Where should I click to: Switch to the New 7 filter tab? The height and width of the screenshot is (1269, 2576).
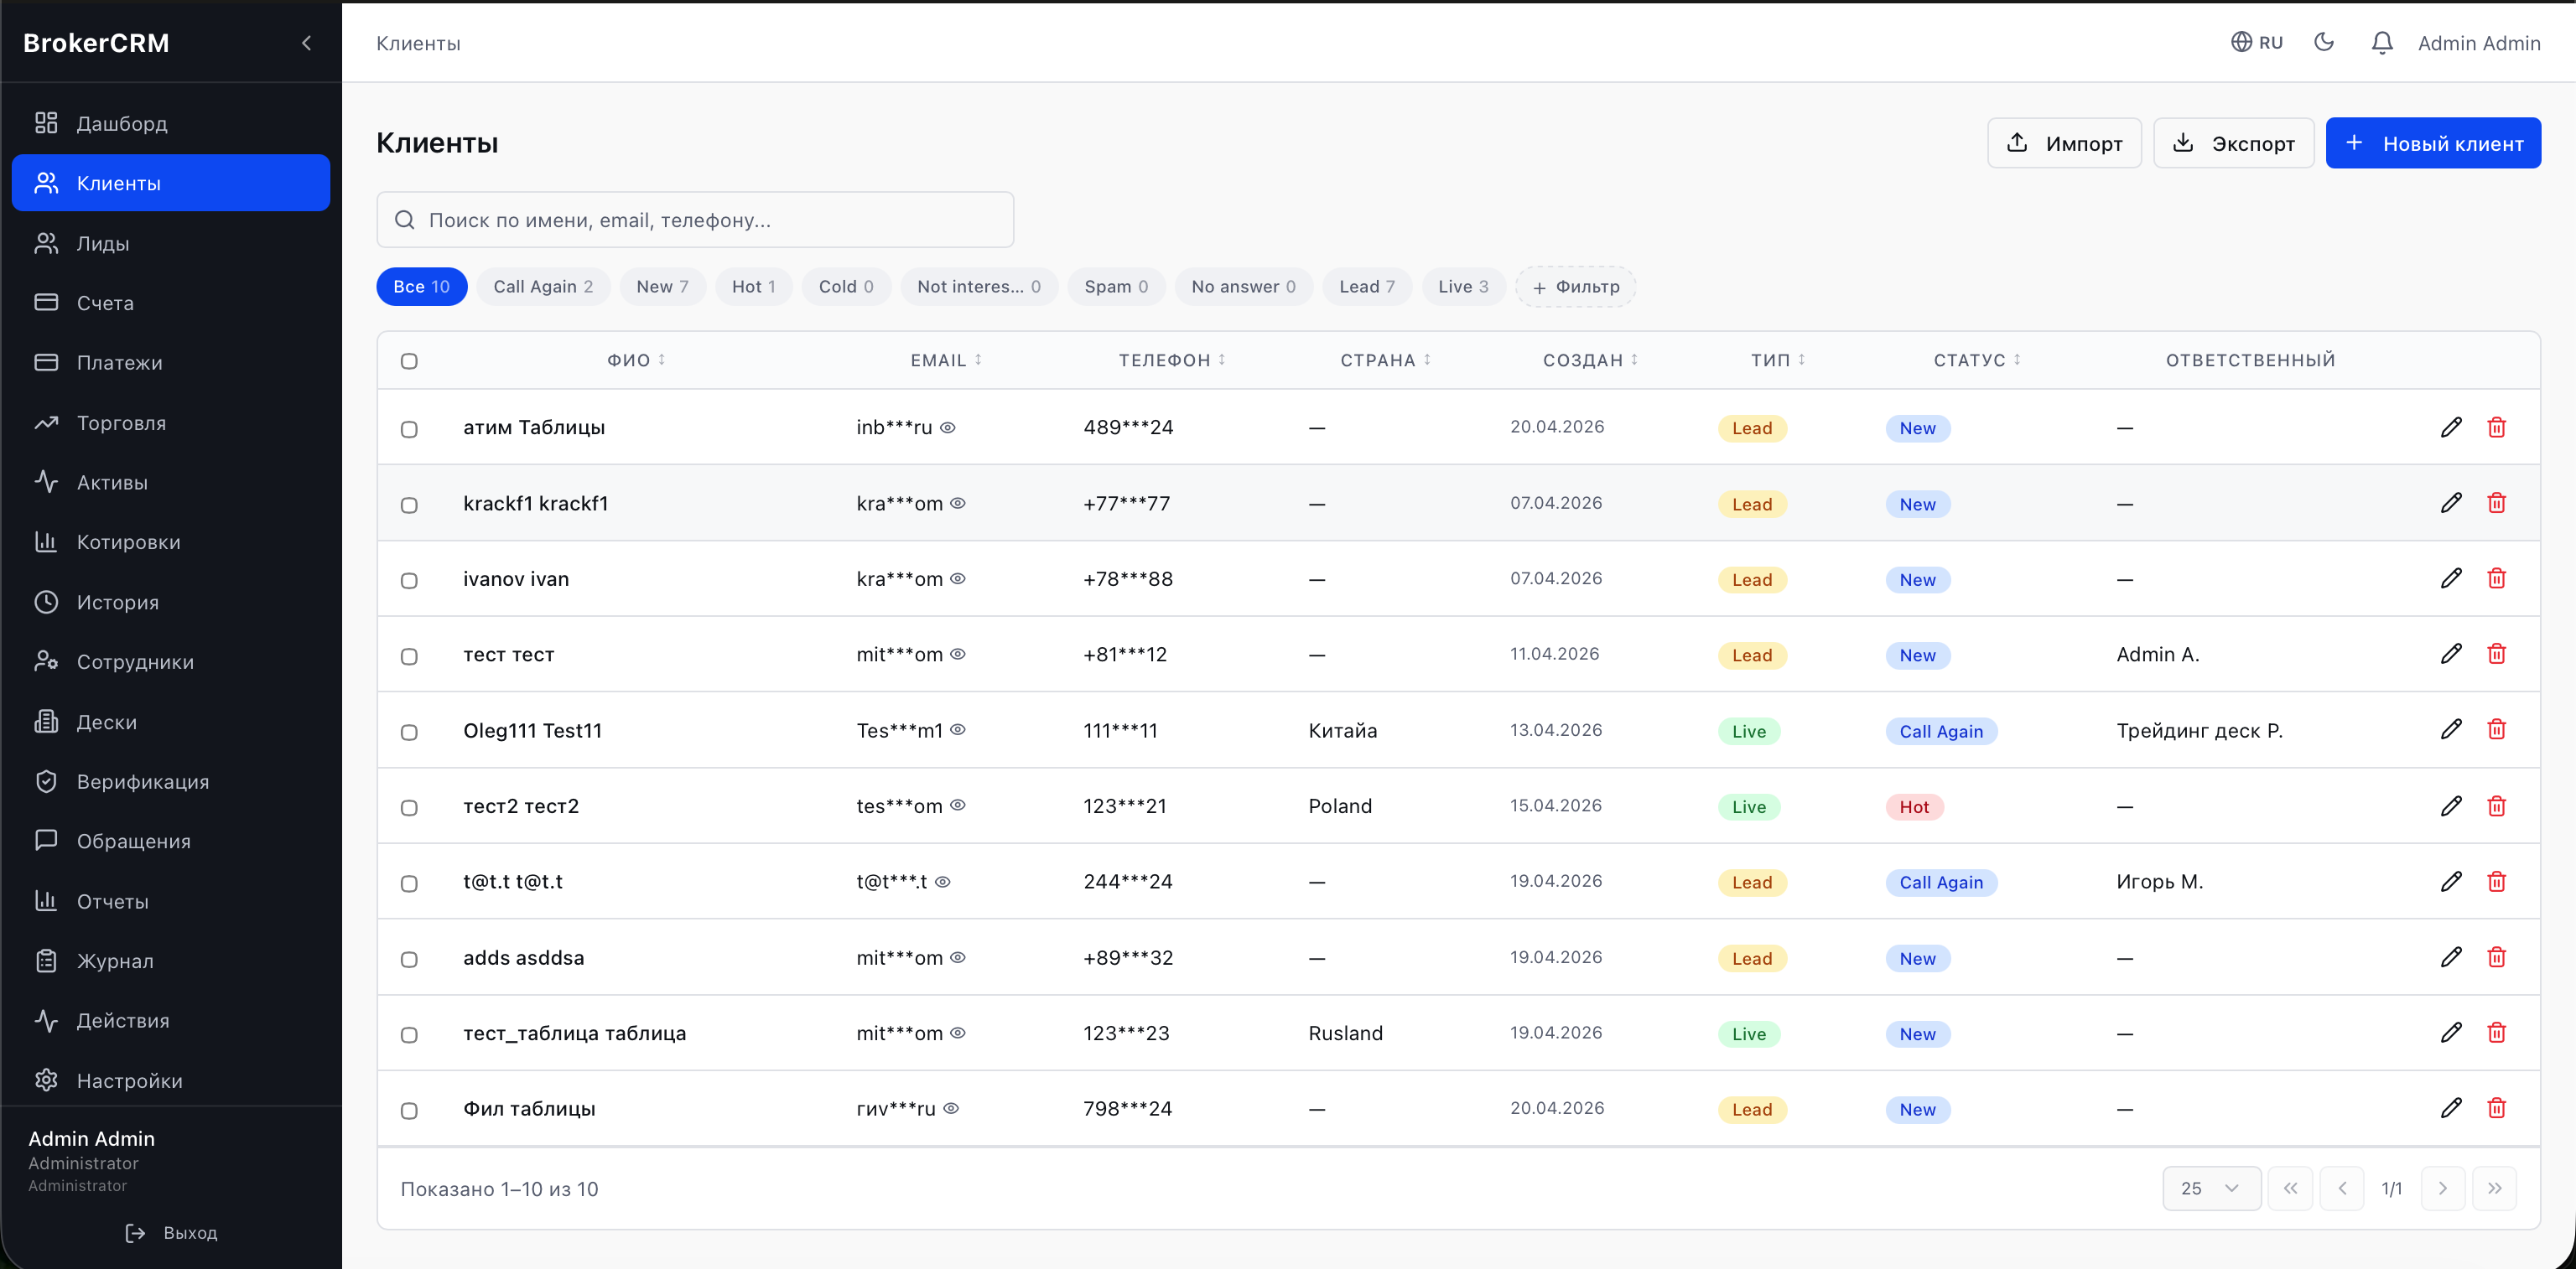[662, 286]
